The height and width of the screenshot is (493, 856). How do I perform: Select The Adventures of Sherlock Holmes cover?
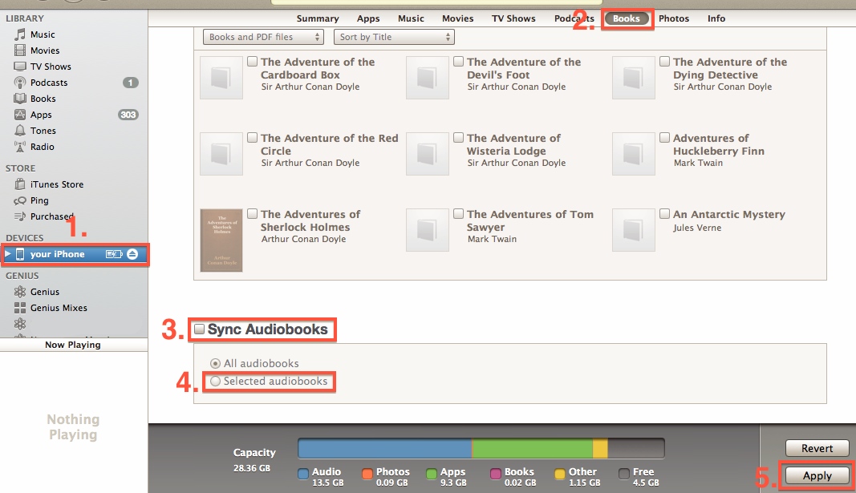click(221, 240)
